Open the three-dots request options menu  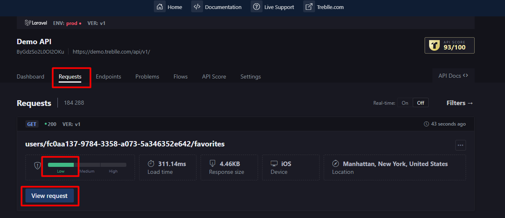[461, 145]
